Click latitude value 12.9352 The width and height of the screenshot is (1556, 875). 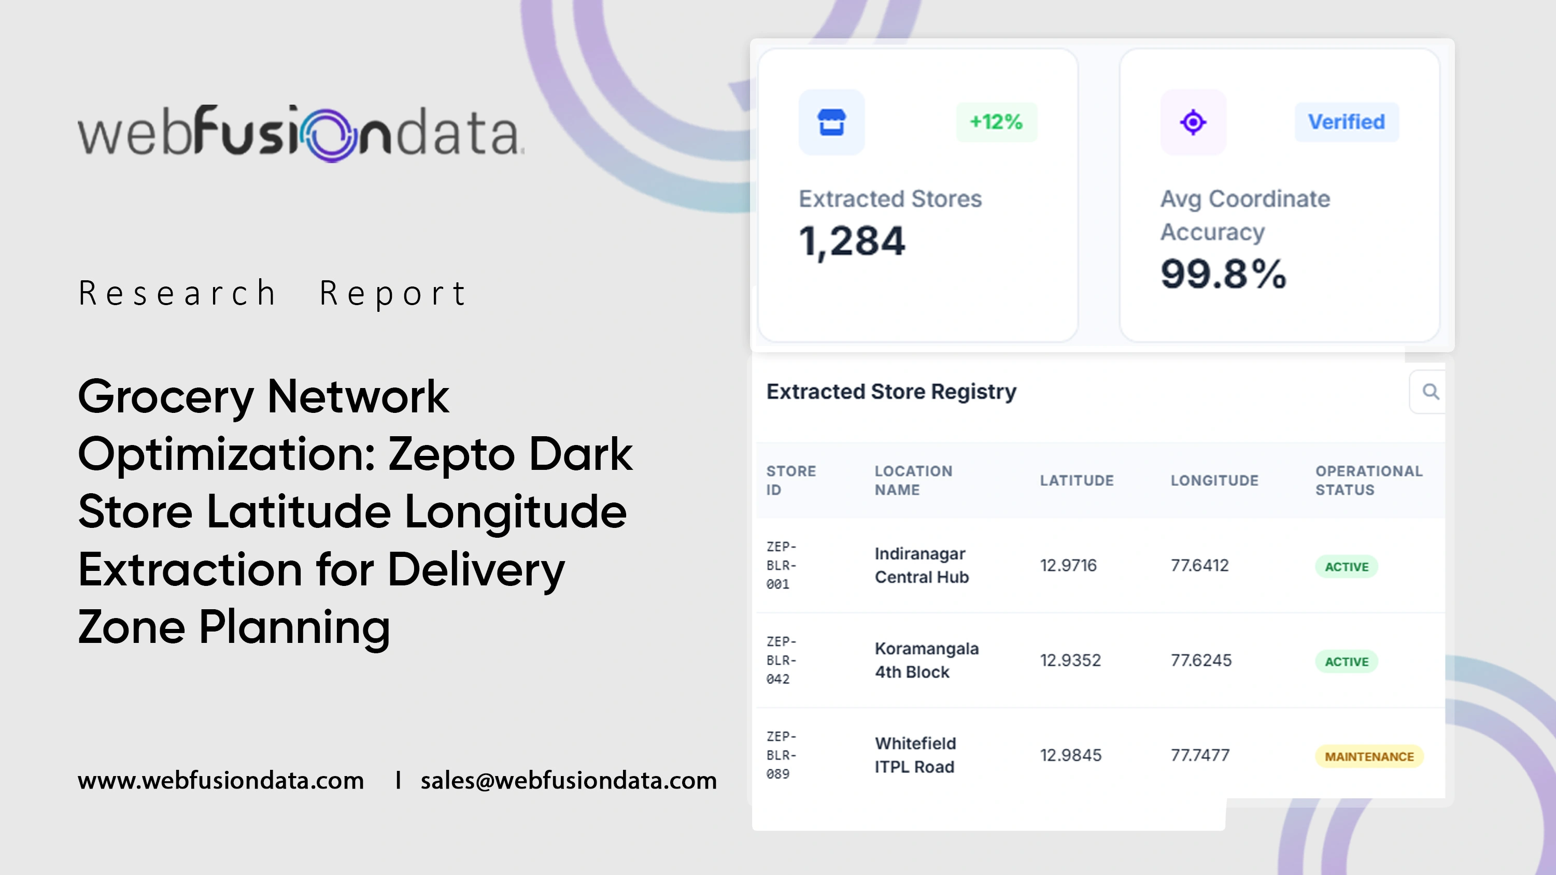[1070, 660]
